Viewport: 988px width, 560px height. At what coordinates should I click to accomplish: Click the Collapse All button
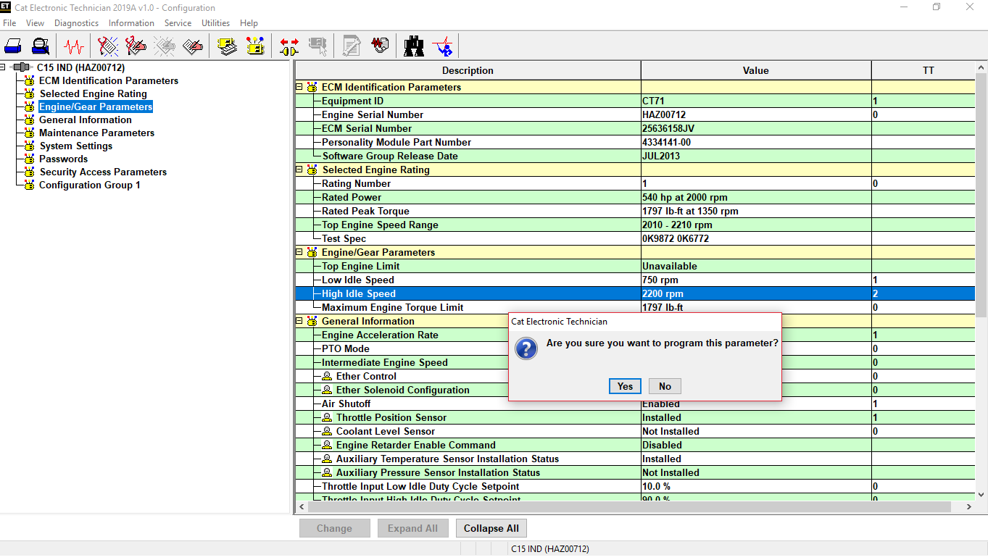(491, 527)
